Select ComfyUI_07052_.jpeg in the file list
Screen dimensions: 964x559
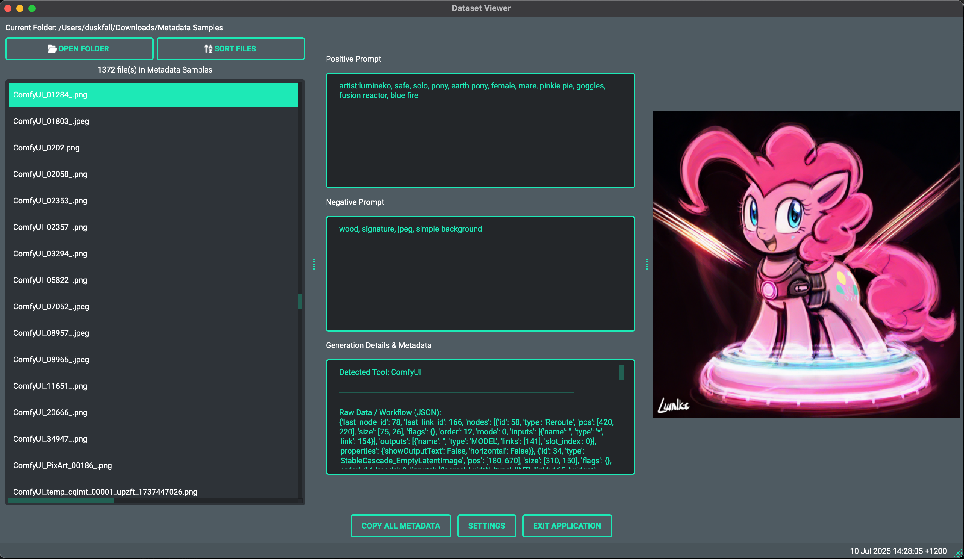[51, 307]
